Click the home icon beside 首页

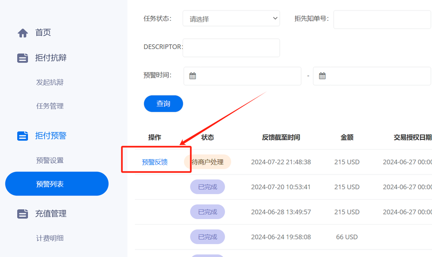(x=23, y=33)
